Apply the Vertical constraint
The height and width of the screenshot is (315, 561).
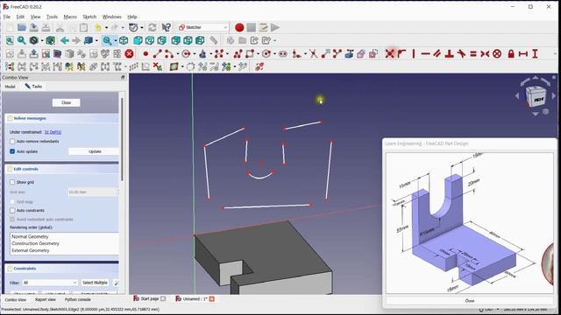click(x=414, y=54)
